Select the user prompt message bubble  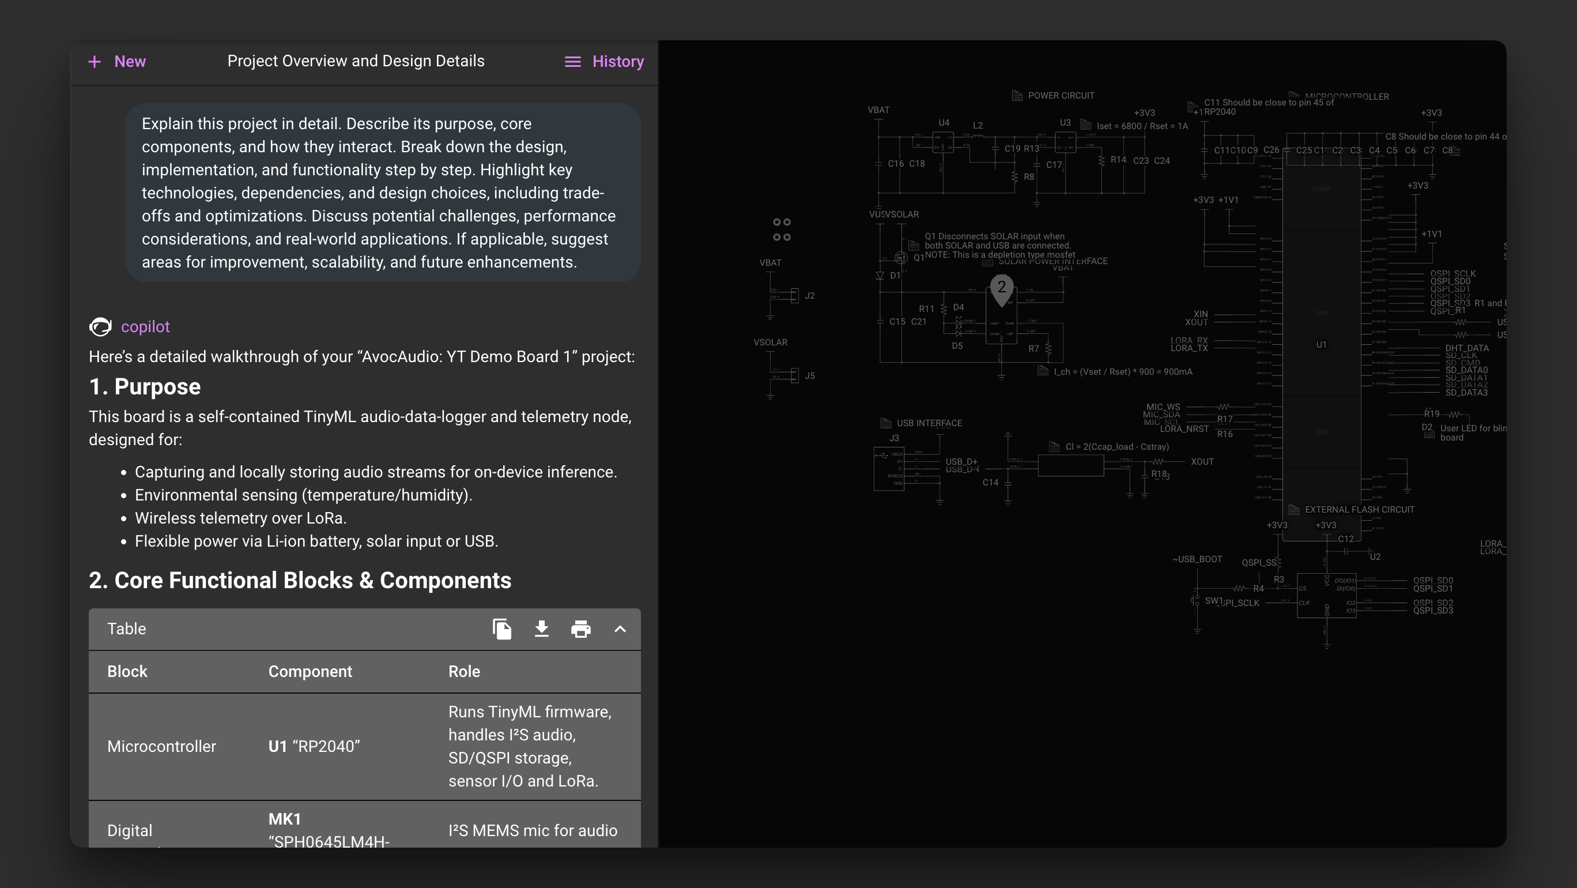[383, 193]
